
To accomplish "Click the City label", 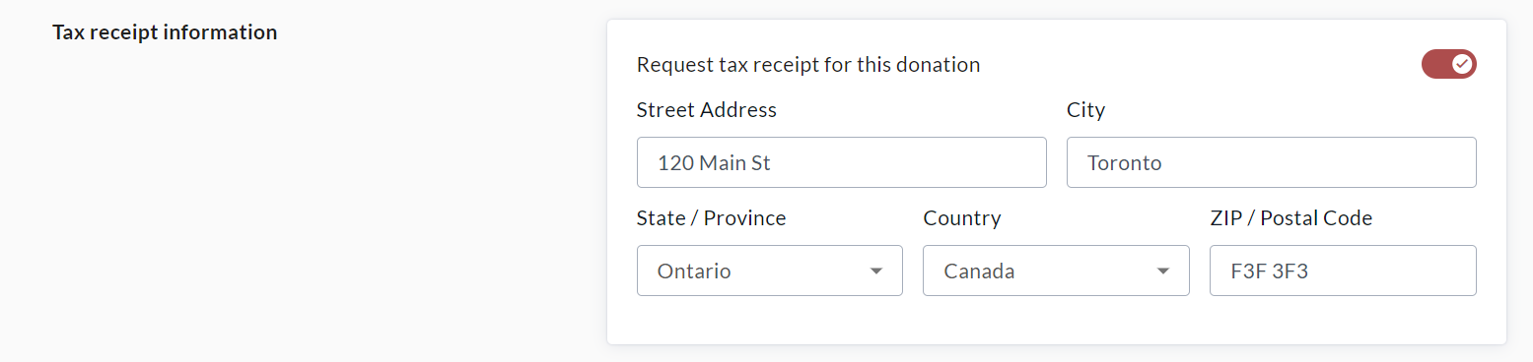I will [1085, 110].
